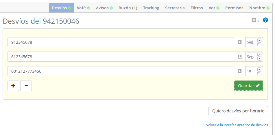Open the Secretaria tab

175,8
